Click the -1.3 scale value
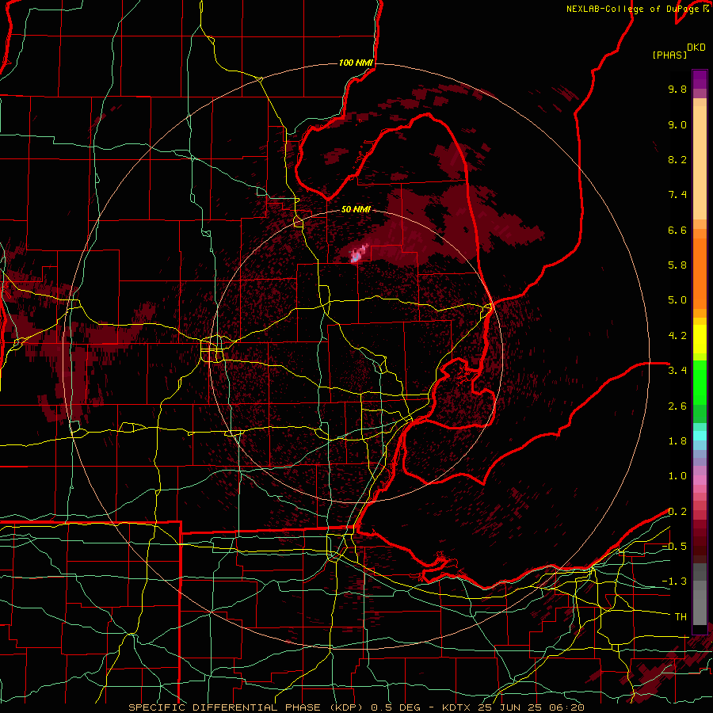 coord(674,581)
